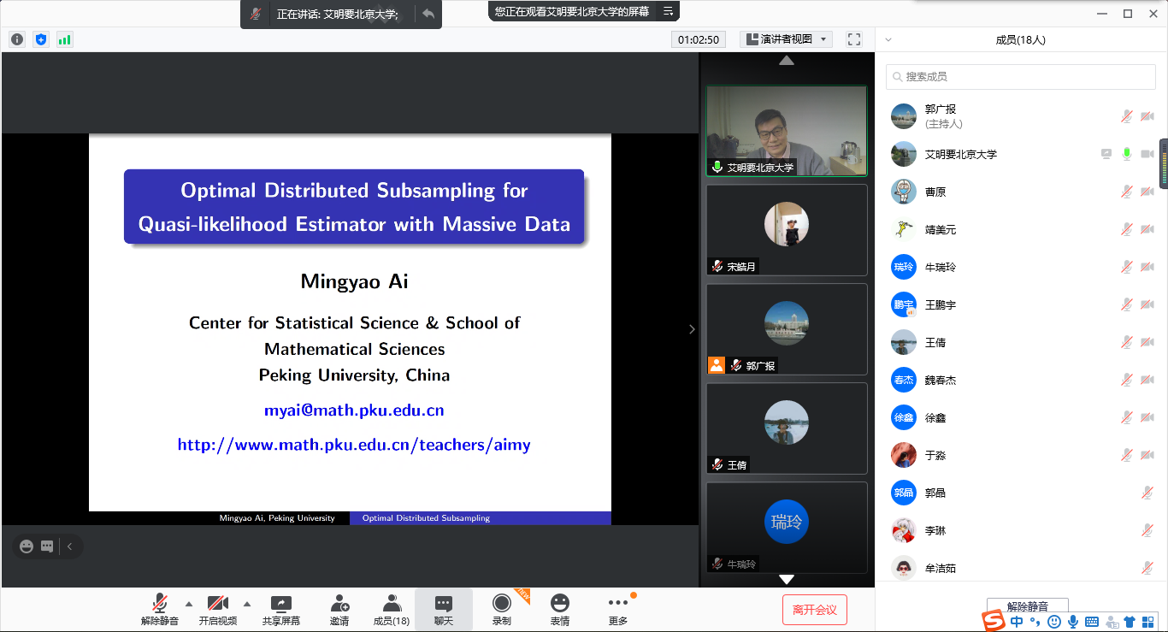Screen dimensions: 1168x632
Task: Open the network signal status icon
Action: click(65, 39)
